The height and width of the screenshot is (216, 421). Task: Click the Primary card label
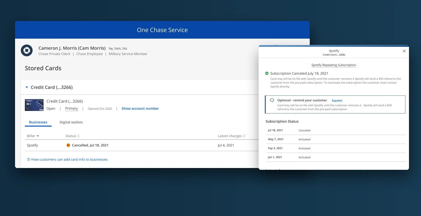[72, 108]
